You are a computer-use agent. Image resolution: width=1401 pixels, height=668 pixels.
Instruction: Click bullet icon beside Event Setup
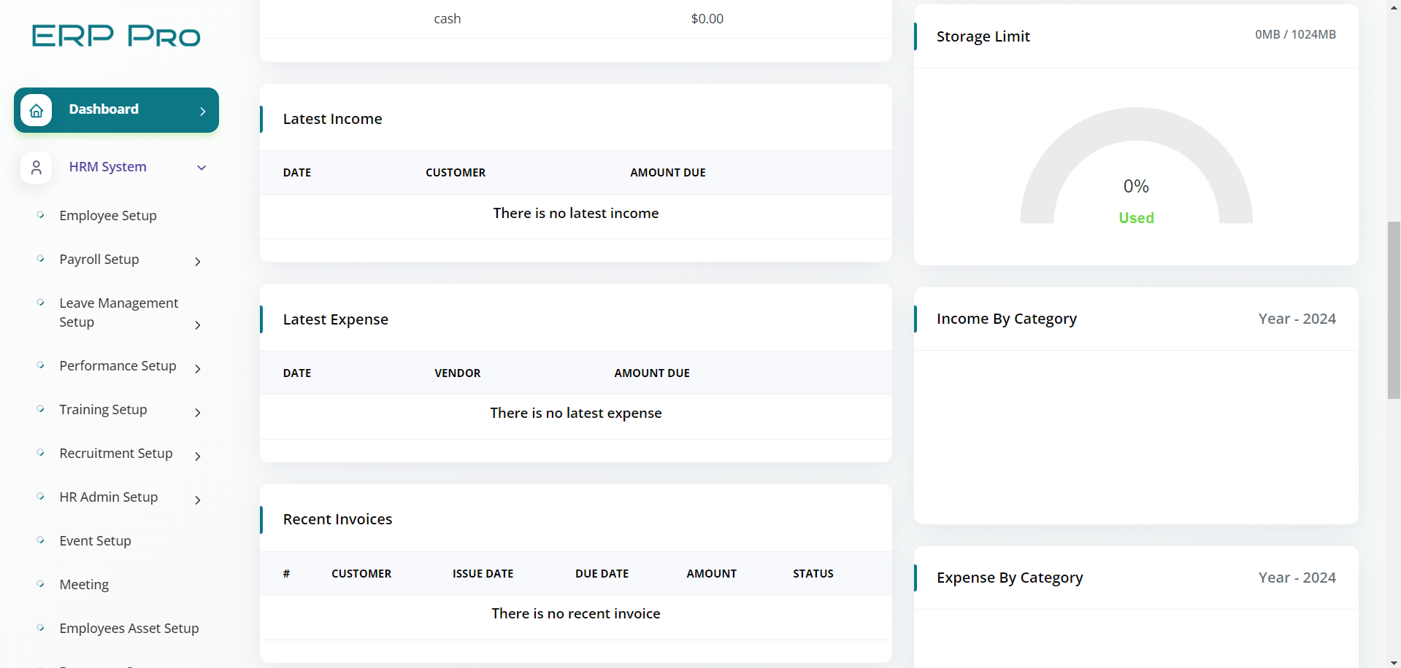coord(41,540)
